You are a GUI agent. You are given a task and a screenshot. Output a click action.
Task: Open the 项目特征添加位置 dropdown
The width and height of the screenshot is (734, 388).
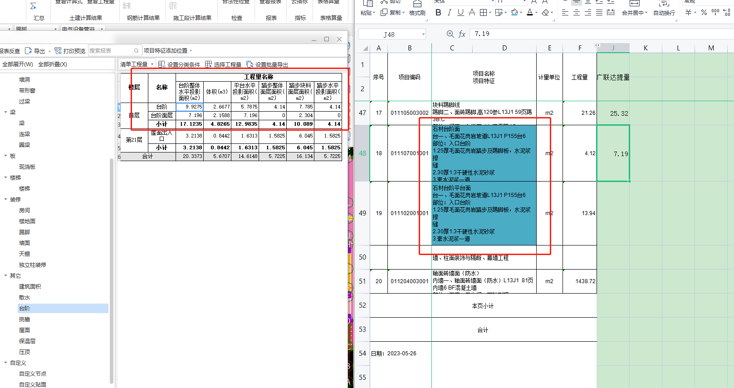168,51
